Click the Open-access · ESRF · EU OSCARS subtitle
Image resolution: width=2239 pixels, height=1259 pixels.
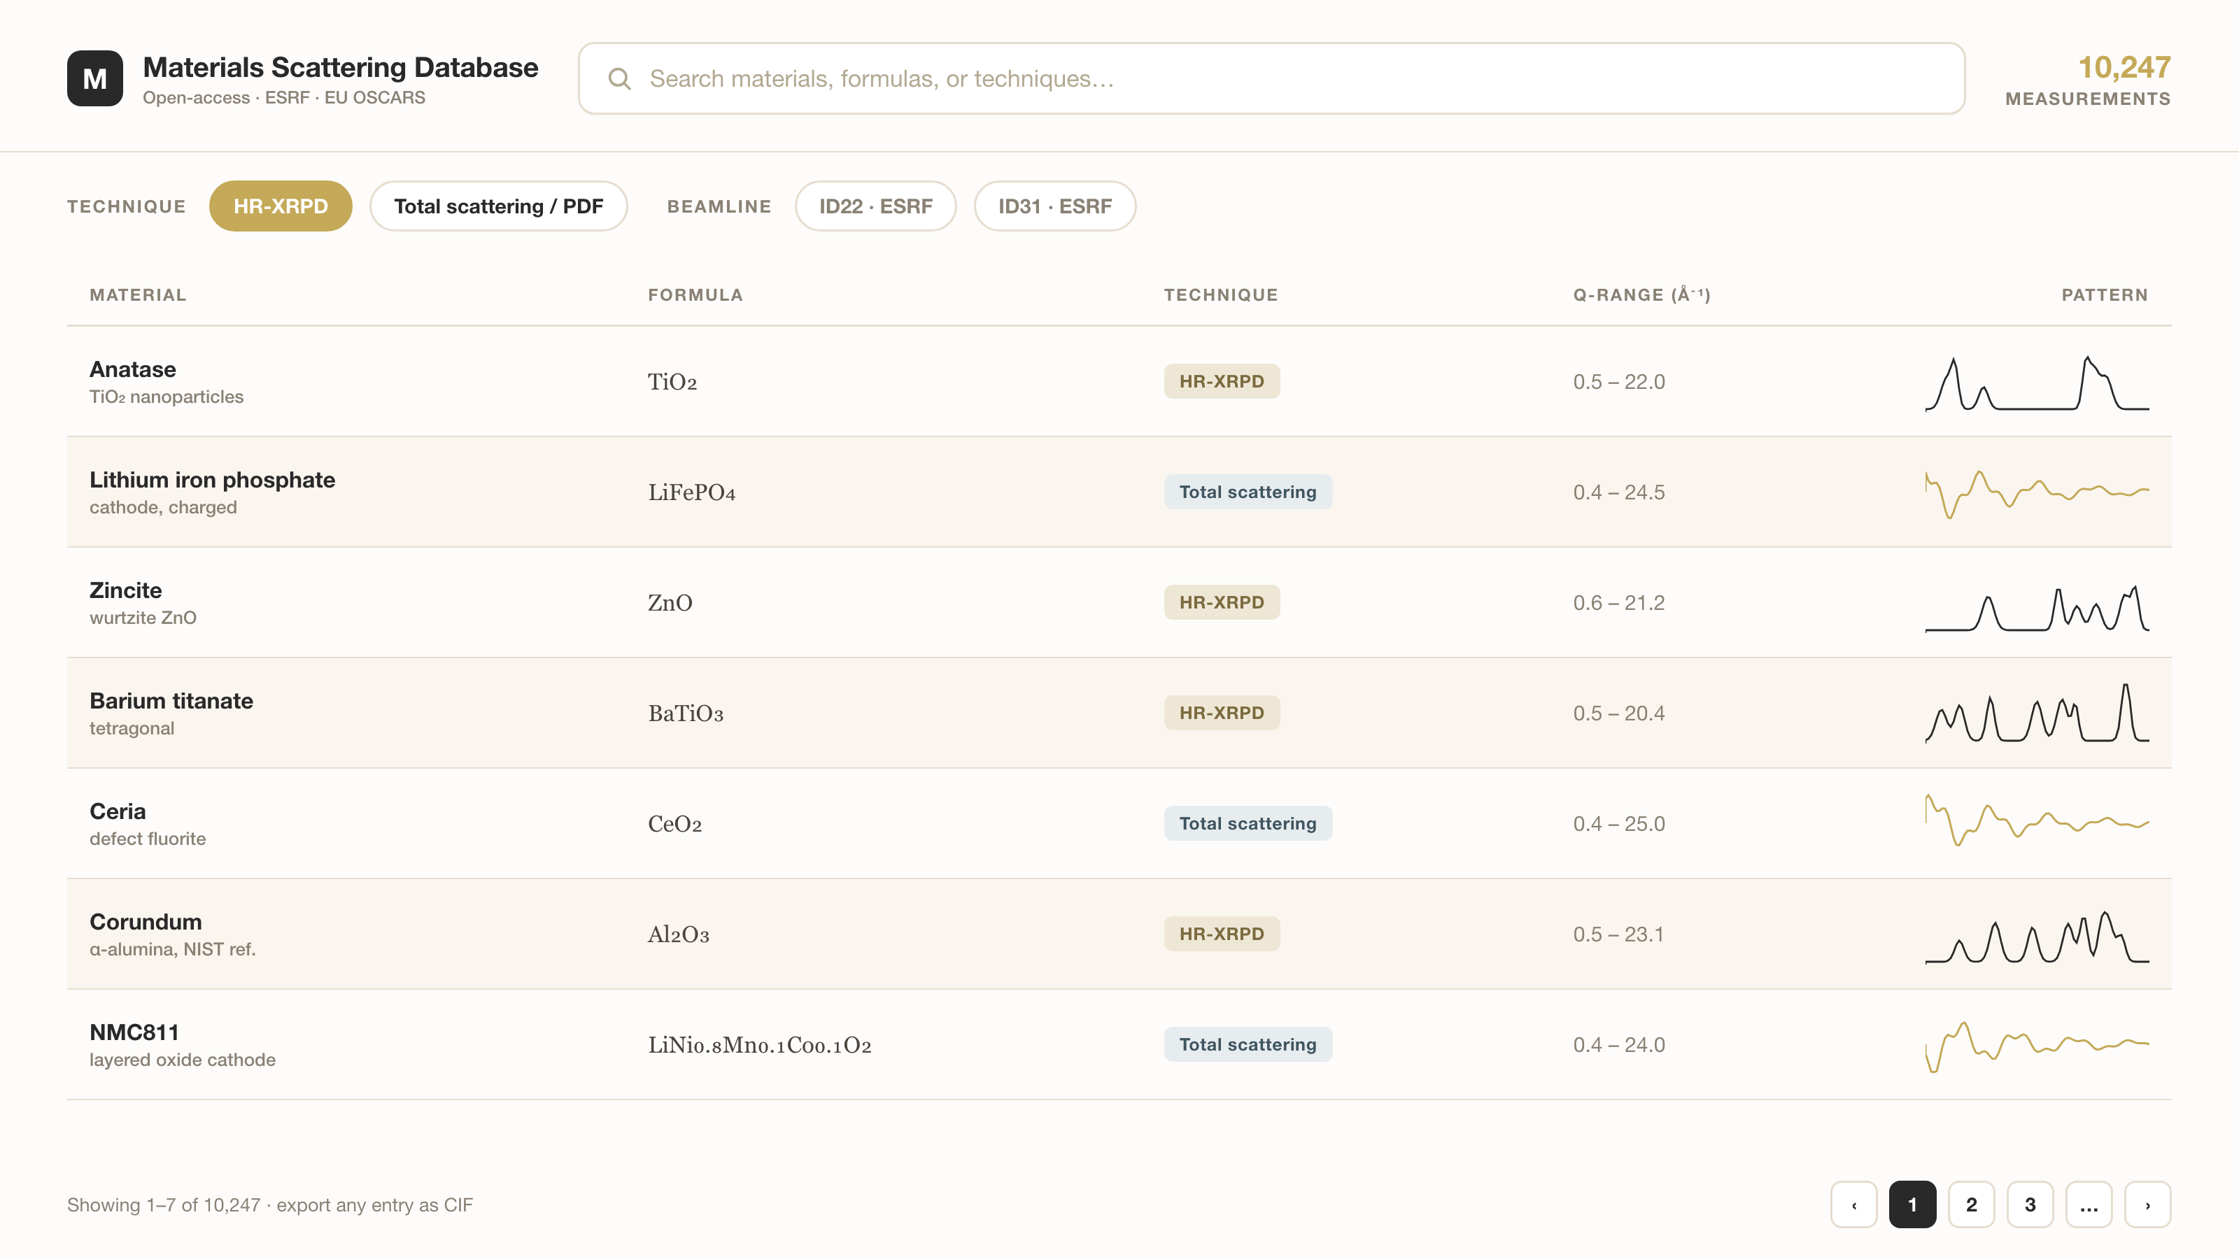pos(283,97)
